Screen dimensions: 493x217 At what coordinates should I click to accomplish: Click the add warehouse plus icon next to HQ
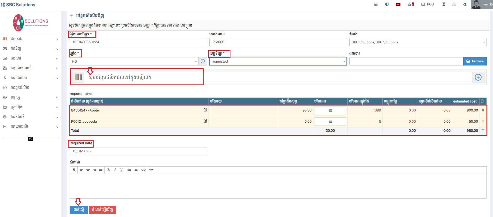pyautogui.click(x=203, y=61)
